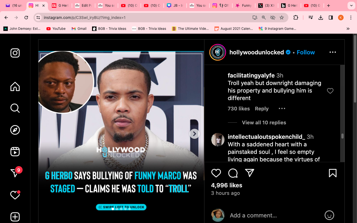
Task: Toggle Chrome side panel
Action: tap(331, 18)
